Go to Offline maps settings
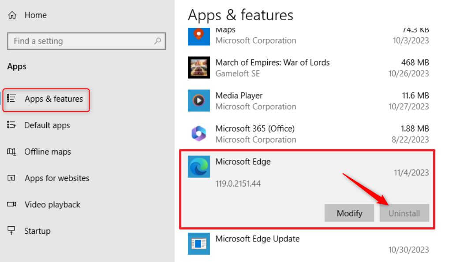The width and height of the screenshot is (460, 262). point(47,152)
